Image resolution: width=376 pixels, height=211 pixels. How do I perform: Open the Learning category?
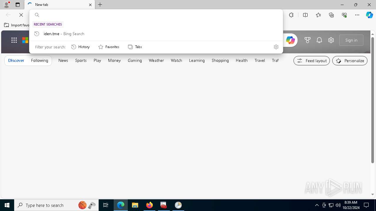tap(197, 60)
